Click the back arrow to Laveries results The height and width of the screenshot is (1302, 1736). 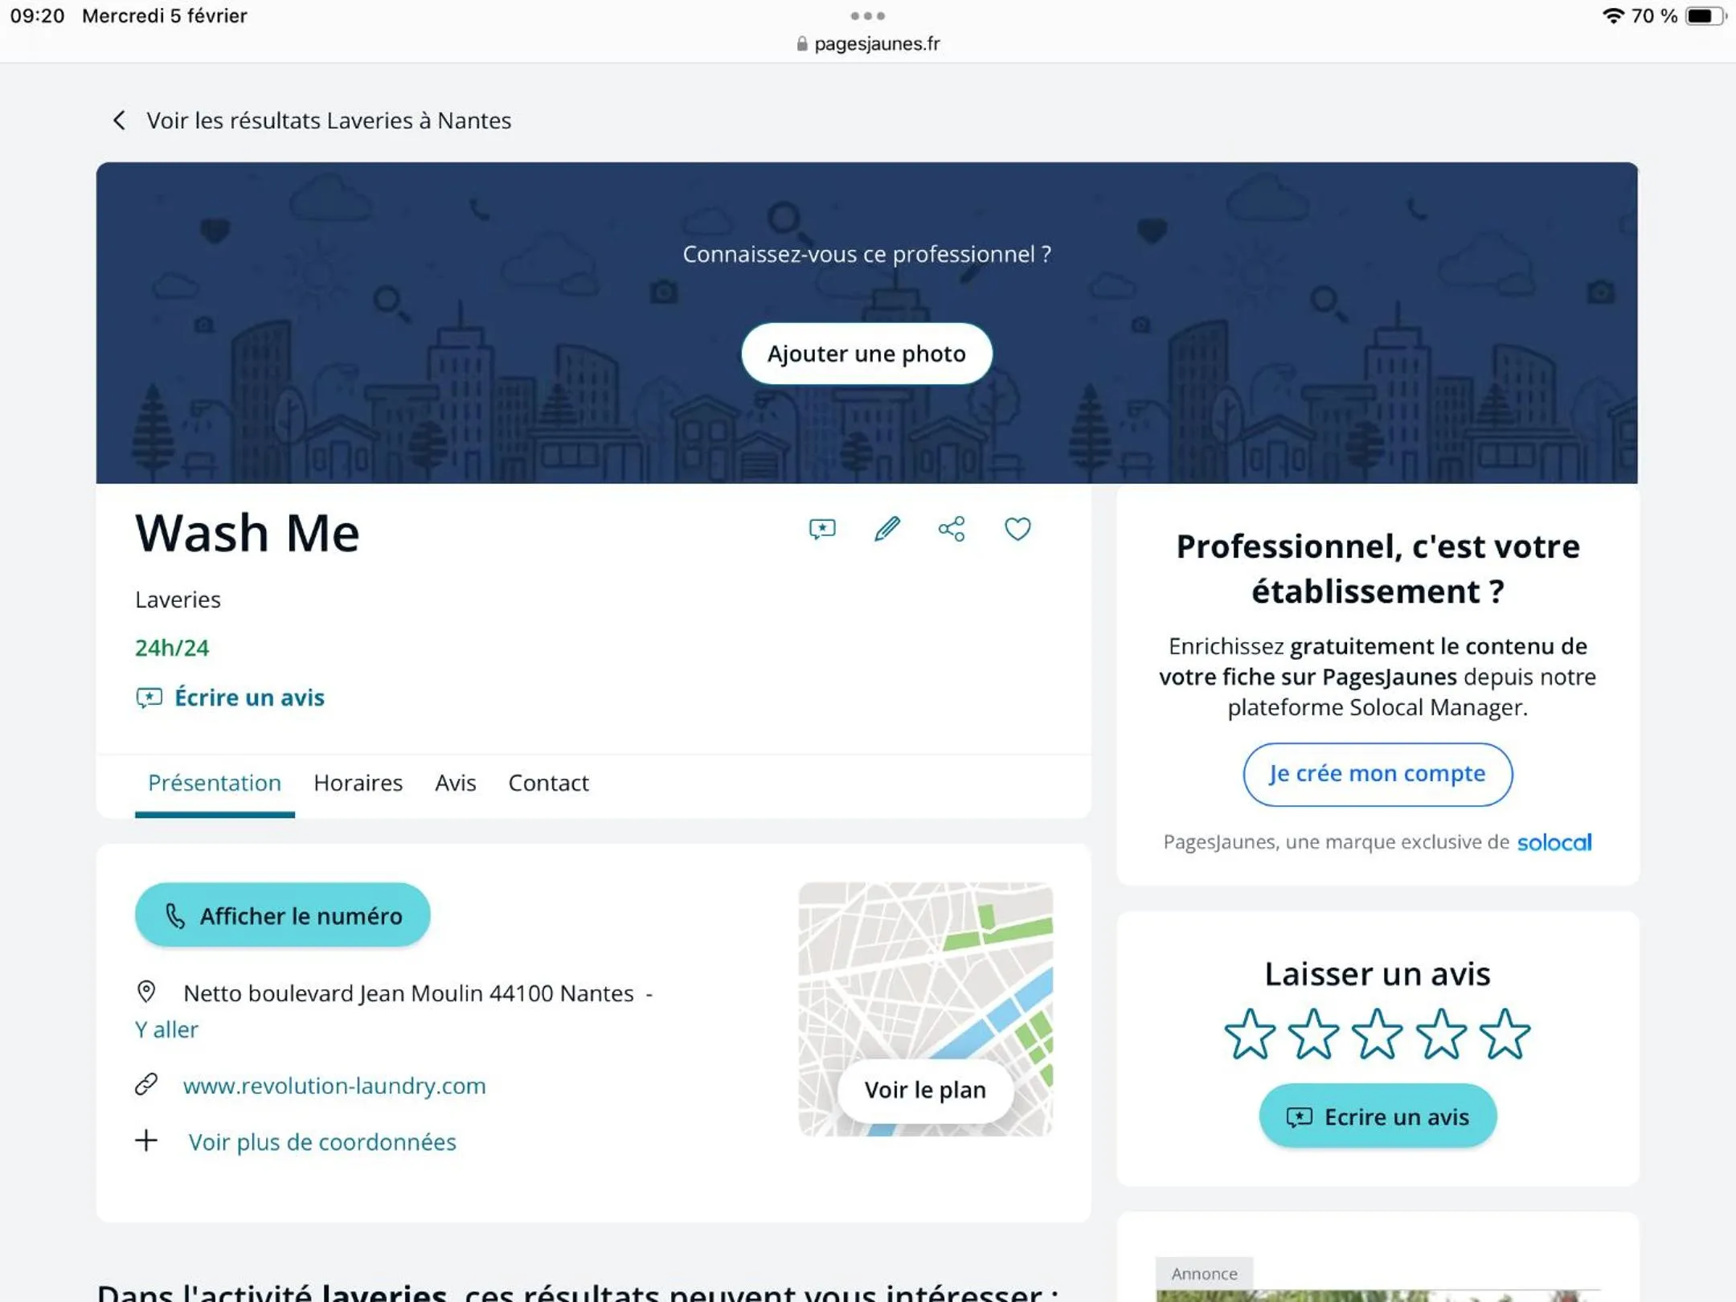click(x=119, y=121)
